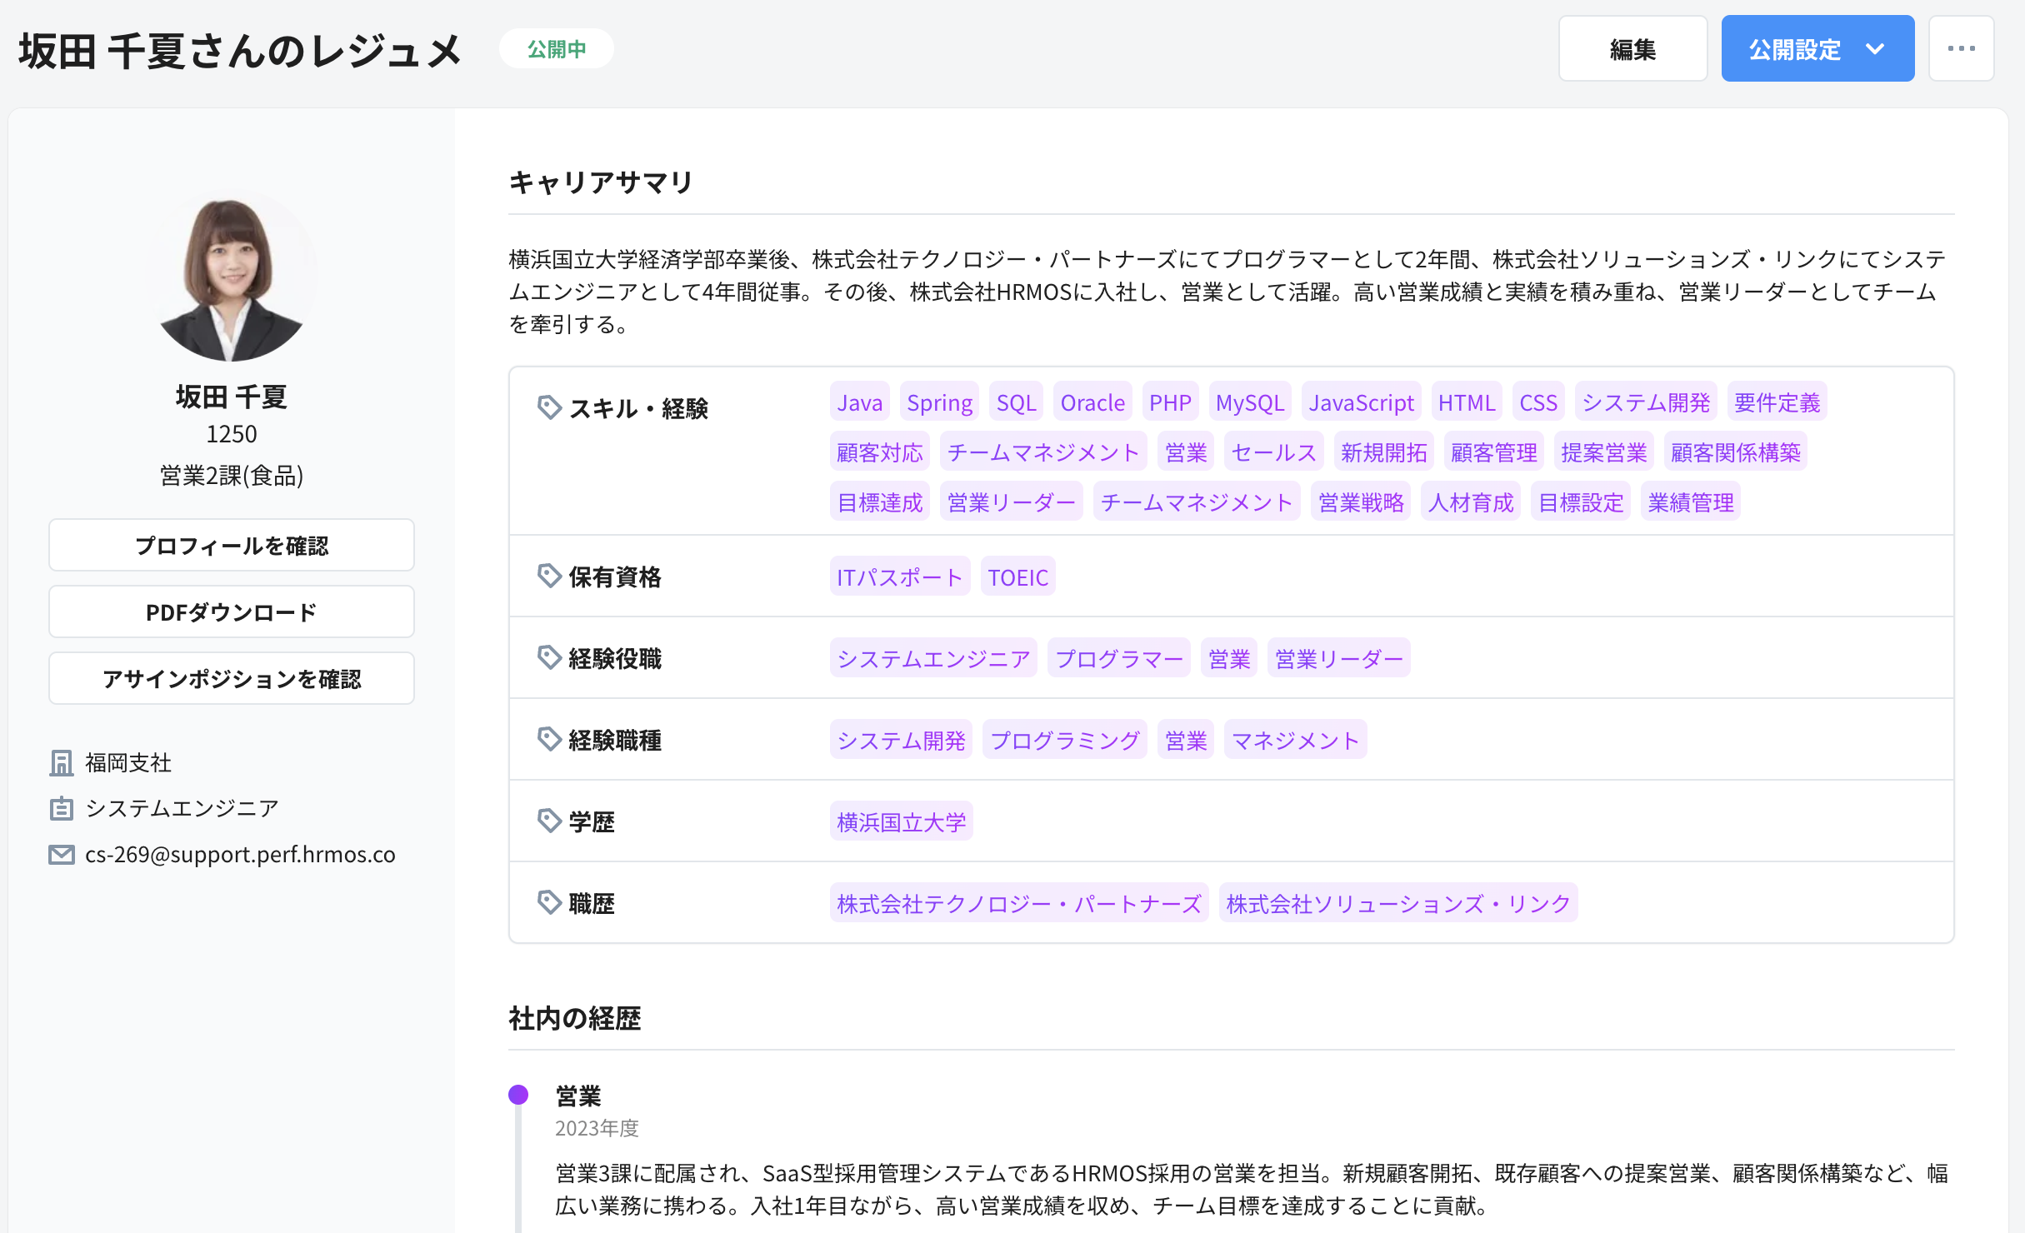Click the プログラマー tag in 経験役職
The width and height of the screenshot is (2025, 1233).
(1118, 659)
